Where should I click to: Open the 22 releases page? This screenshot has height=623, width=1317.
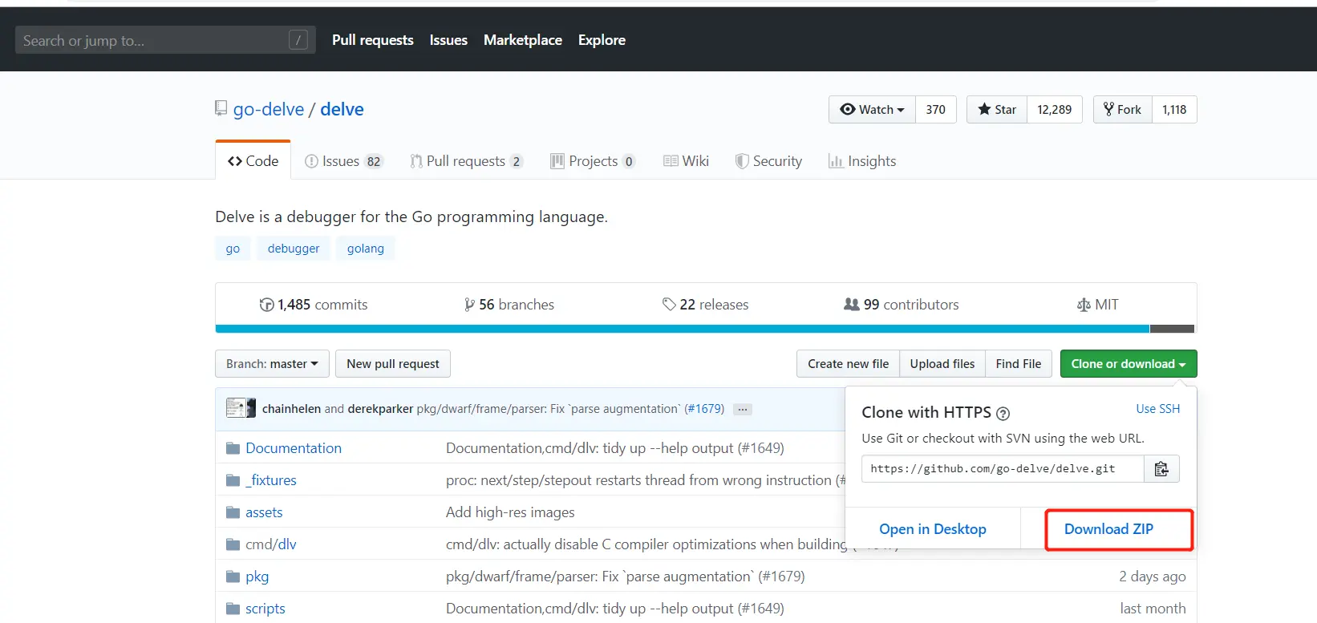point(705,305)
